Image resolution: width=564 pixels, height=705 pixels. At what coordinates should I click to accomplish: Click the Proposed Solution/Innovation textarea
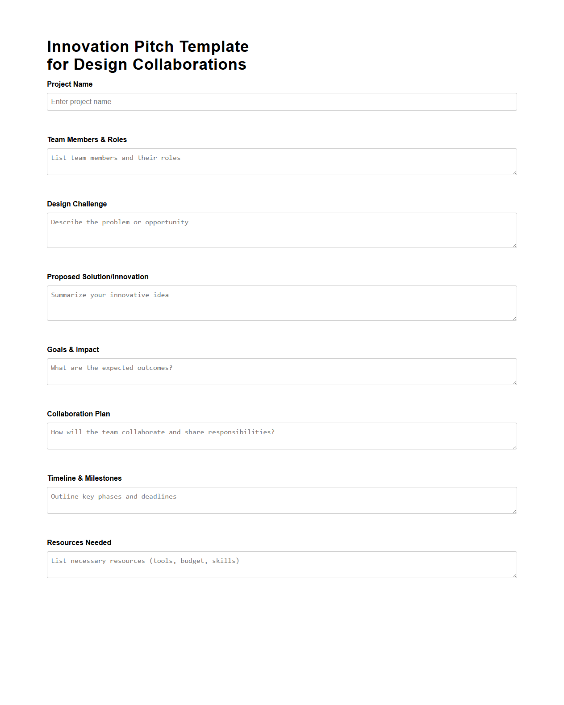[x=281, y=302]
